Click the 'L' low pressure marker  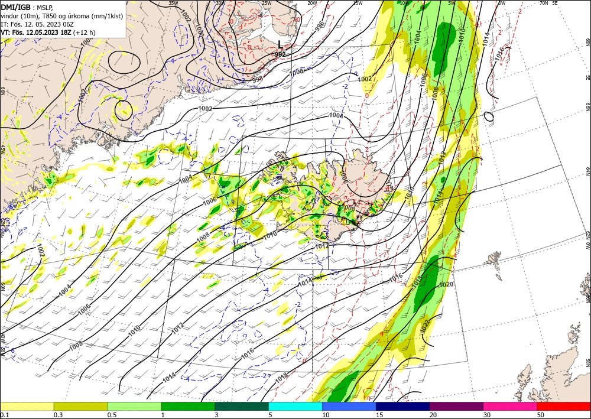pyautogui.click(x=280, y=44)
